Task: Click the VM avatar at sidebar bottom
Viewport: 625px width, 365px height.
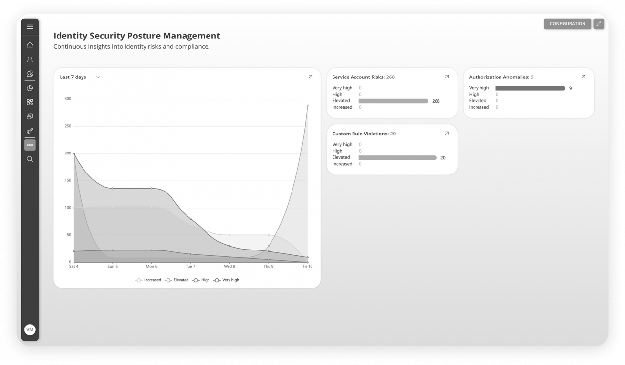Action: coord(30,329)
